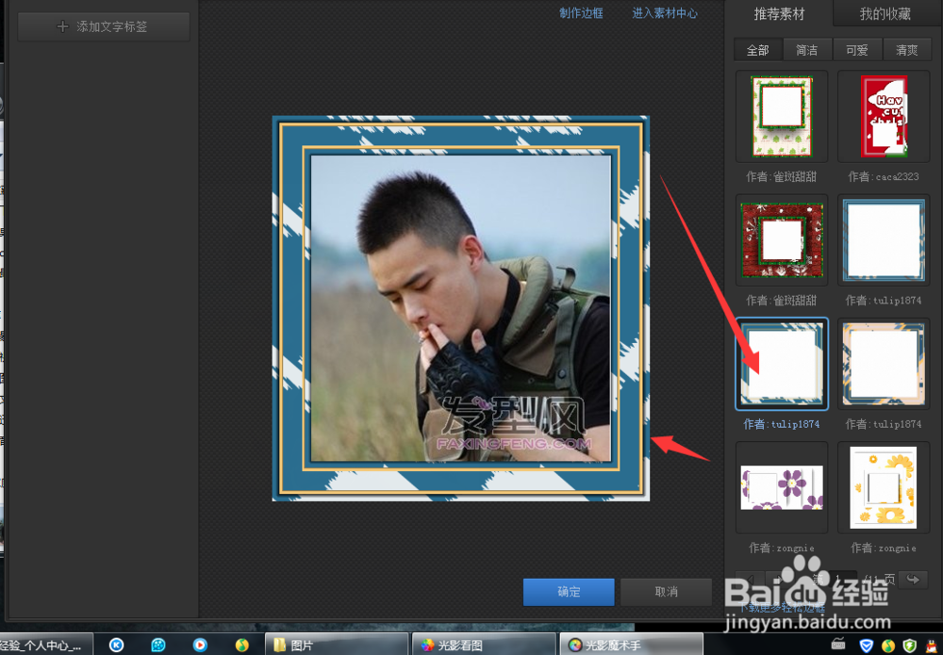Choose the dark red floral frame thumbnail
Image resolution: width=943 pixels, height=655 pixels.
[782, 239]
